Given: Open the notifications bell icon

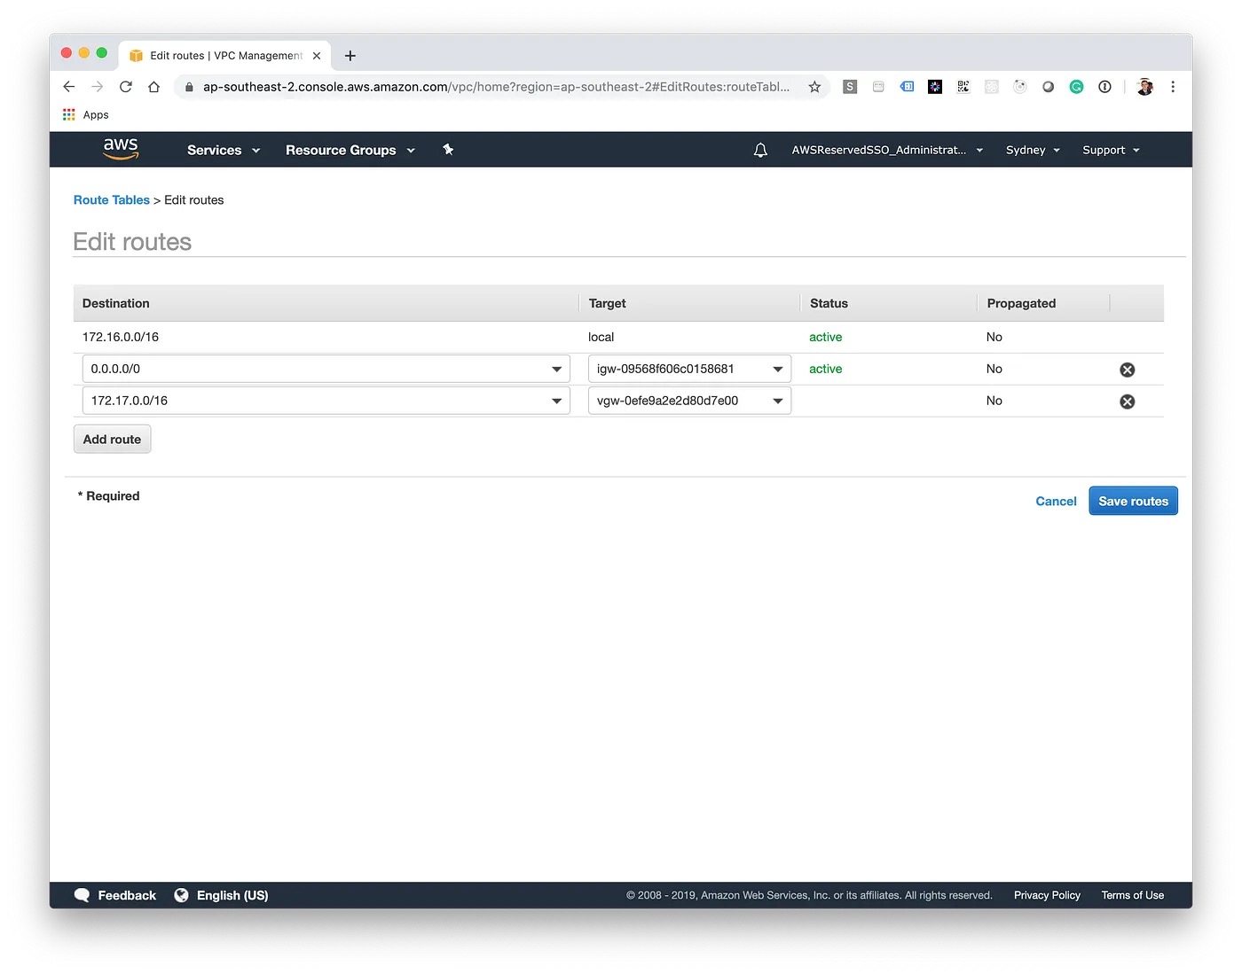Looking at the screenshot, I should (x=760, y=150).
